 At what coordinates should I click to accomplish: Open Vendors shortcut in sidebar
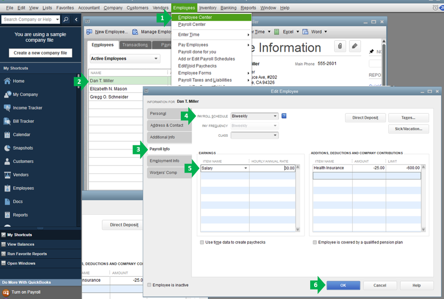tap(20, 175)
